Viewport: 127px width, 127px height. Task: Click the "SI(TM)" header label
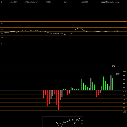click(48, 2)
